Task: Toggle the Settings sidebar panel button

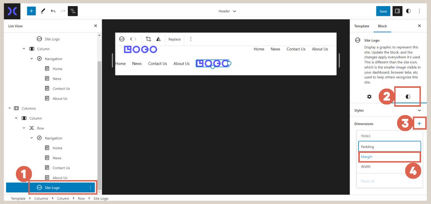Action: click(397, 11)
